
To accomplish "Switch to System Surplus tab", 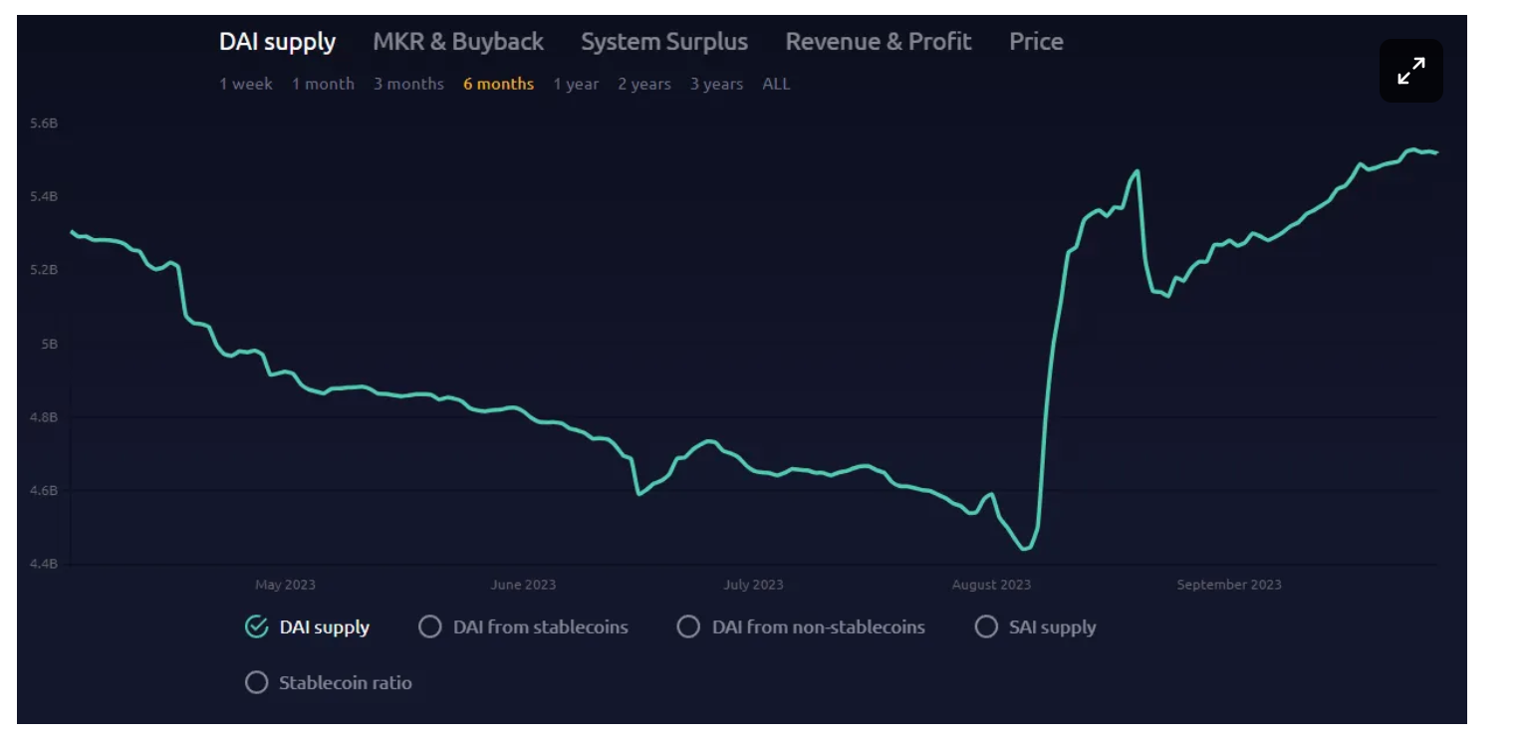I will click(x=663, y=42).
